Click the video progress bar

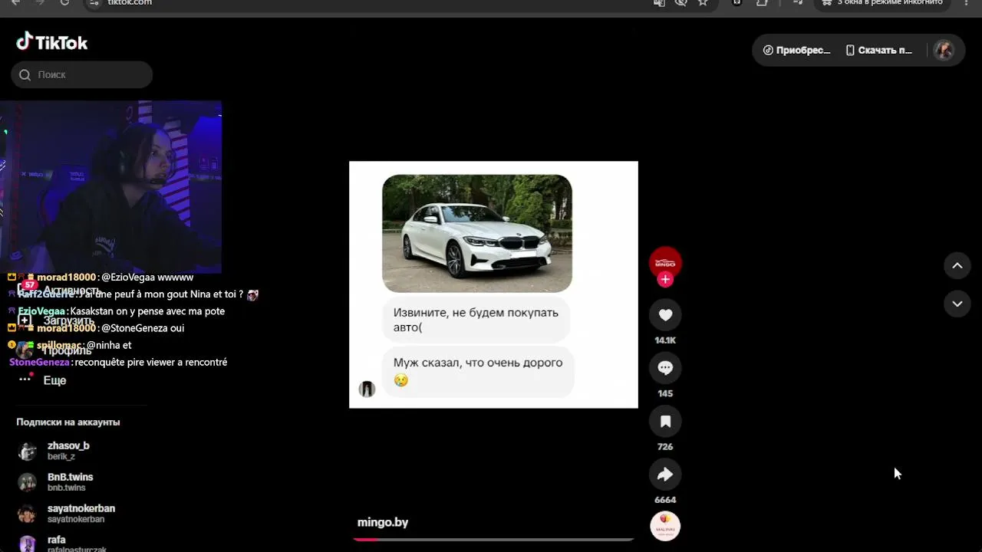pyautogui.click(x=493, y=539)
